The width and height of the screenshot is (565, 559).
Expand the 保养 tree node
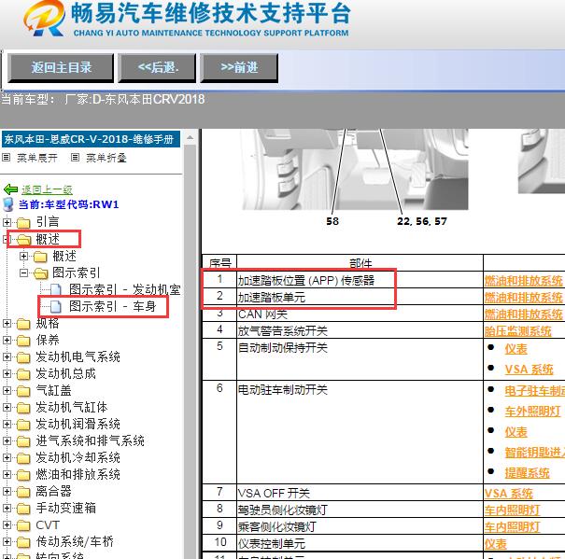point(7,340)
